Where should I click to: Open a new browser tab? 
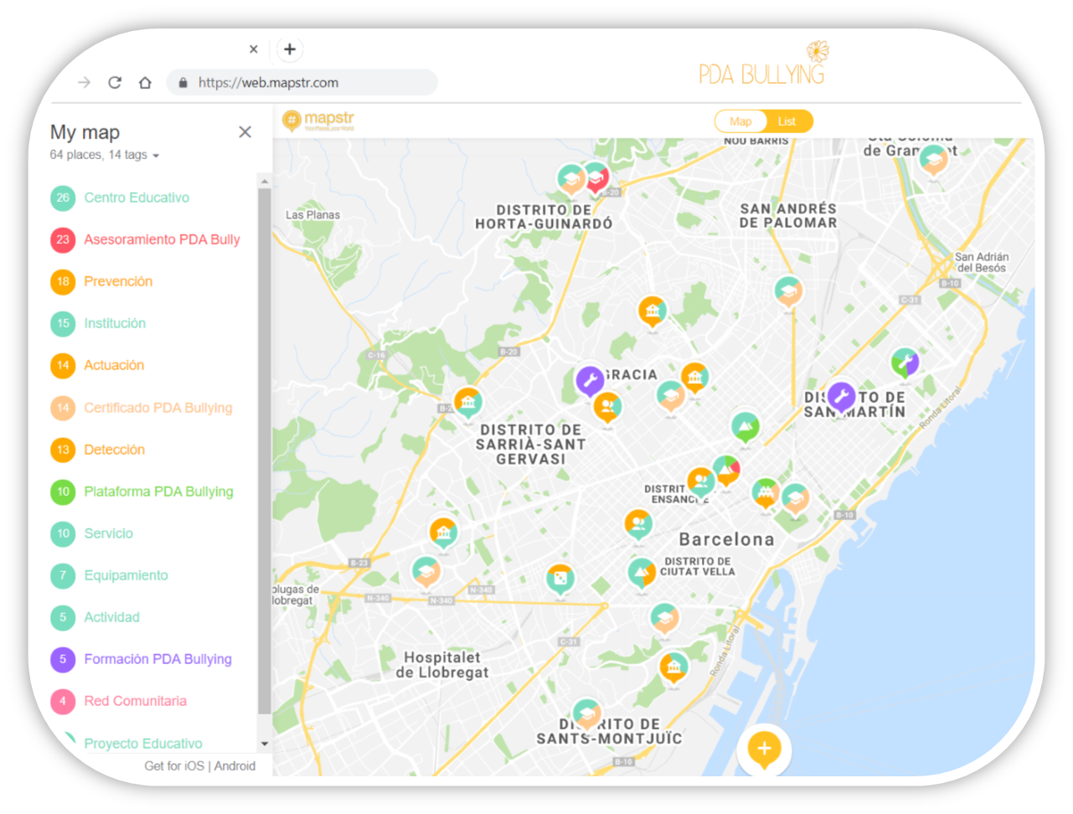(290, 49)
